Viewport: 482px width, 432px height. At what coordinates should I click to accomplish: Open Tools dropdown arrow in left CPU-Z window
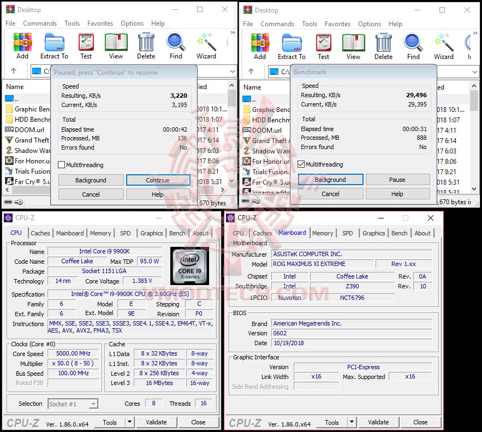pyautogui.click(x=130, y=422)
